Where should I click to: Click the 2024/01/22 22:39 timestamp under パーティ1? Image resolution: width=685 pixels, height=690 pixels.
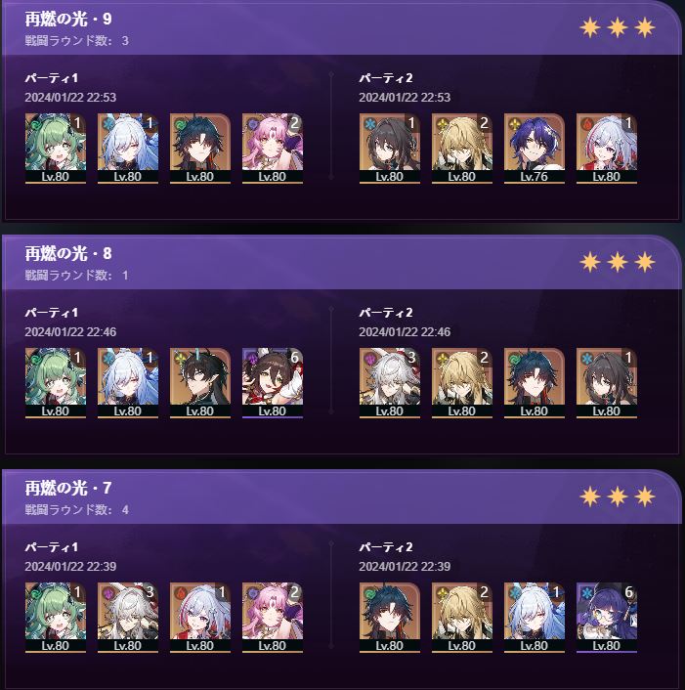[70, 566]
